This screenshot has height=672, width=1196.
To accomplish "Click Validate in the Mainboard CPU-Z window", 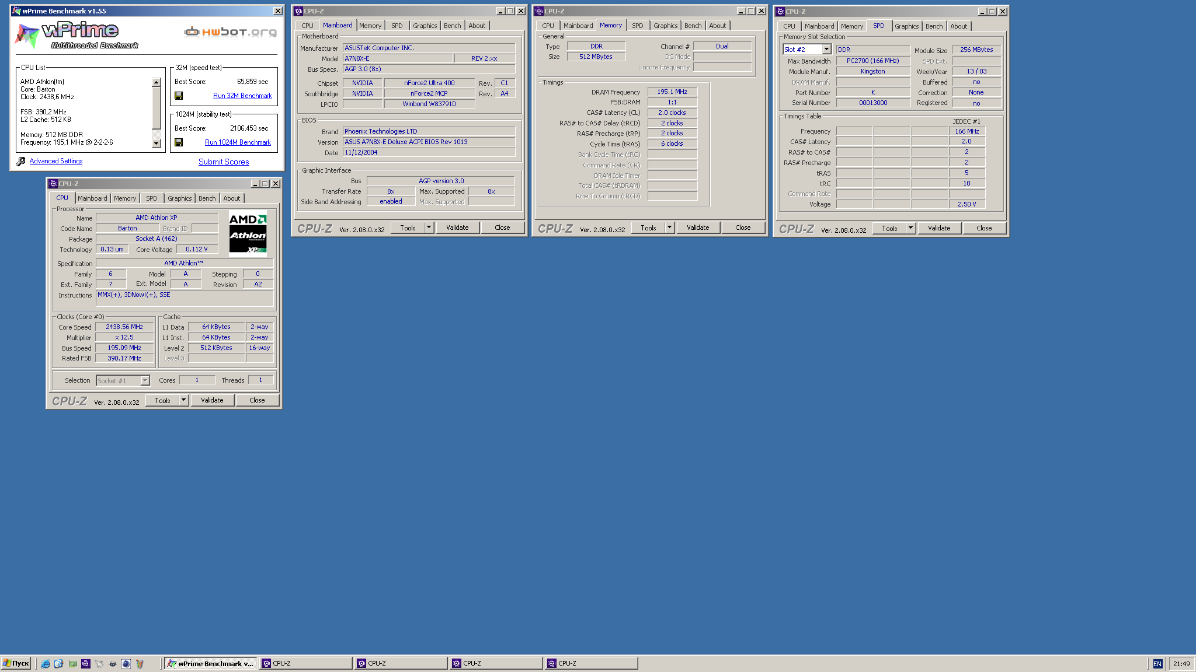I will point(457,228).
